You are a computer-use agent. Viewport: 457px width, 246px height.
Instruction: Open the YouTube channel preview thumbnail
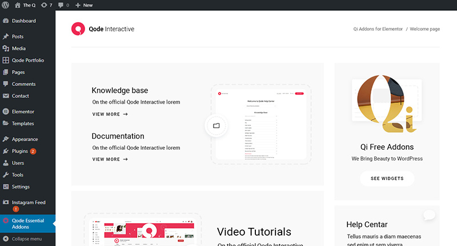point(143,232)
